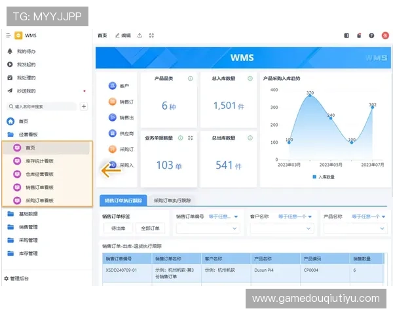Expand fullscreen on 业务单据数量 card

[190, 138]
